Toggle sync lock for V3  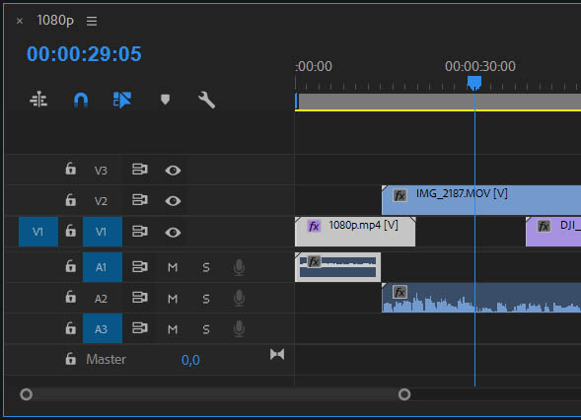(x=140, y=170)
